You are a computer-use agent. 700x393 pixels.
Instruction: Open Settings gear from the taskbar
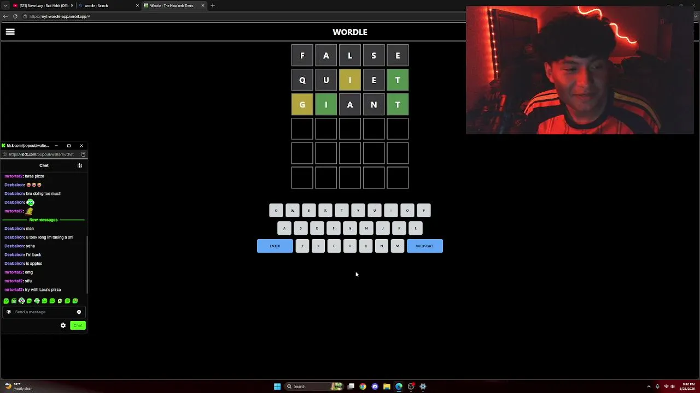coord(423,386)
